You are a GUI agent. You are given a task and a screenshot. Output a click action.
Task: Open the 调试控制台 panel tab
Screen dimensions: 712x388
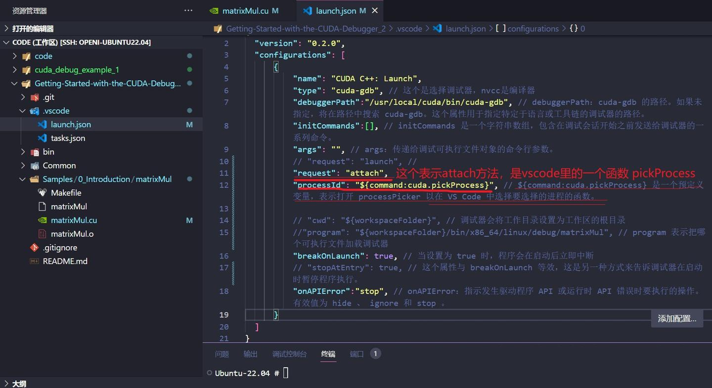(x=289, y=354)
